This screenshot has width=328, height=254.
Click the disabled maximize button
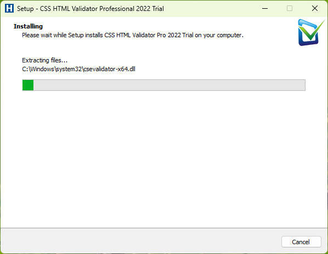point(290,9)
